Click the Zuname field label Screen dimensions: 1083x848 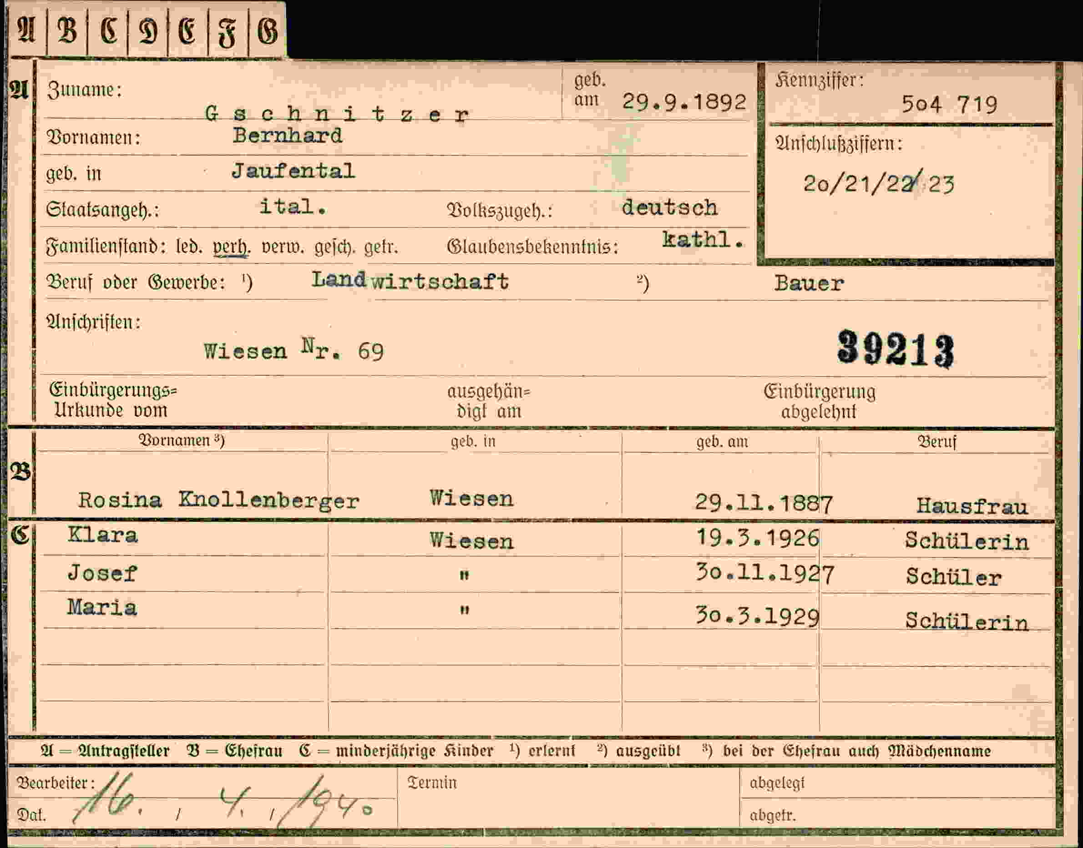tap(85, 91)
